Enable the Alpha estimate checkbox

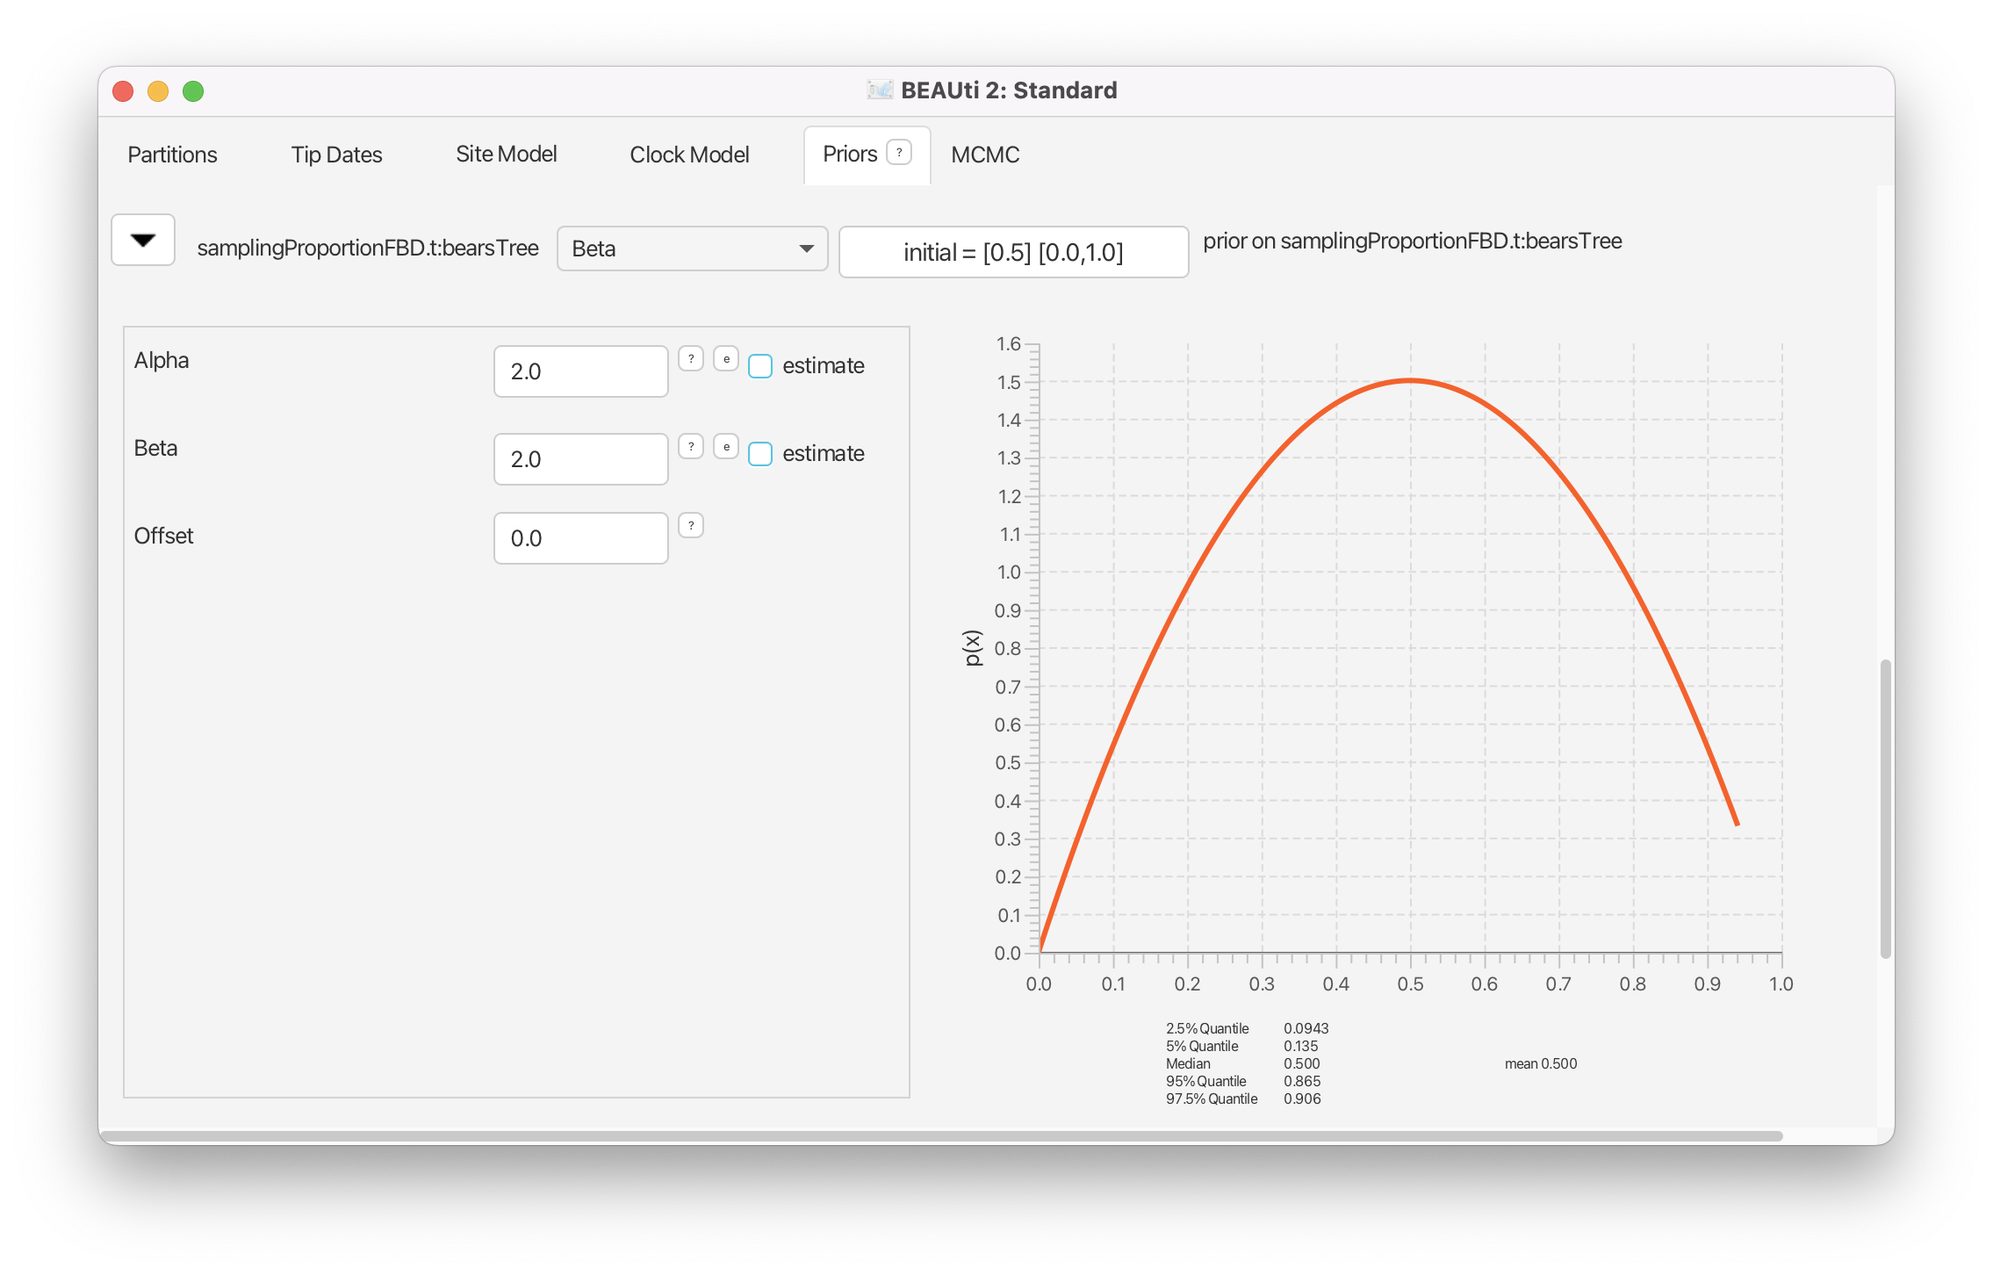pos(760,366)
